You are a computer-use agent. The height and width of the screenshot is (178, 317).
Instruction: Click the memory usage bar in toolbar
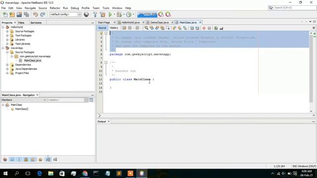click(x=147, y=14)
